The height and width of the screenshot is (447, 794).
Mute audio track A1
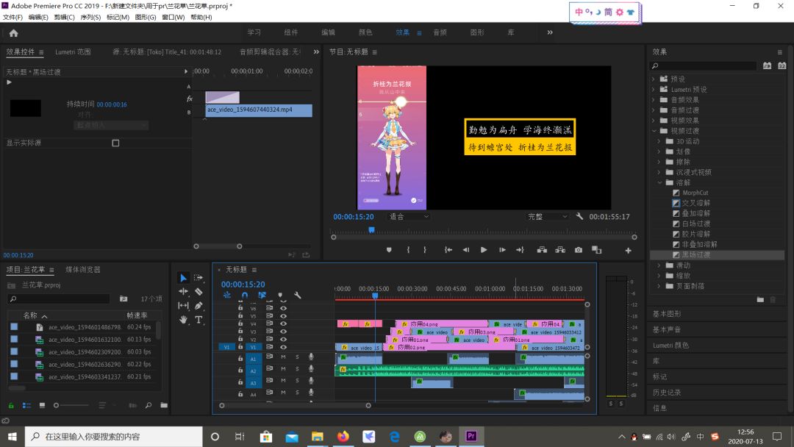(x=283, y=357)
